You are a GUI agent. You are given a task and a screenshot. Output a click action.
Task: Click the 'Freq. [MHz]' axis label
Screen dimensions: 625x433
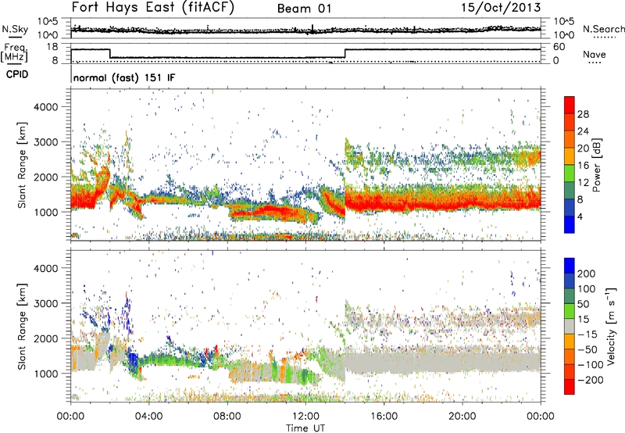pos(15,53)
